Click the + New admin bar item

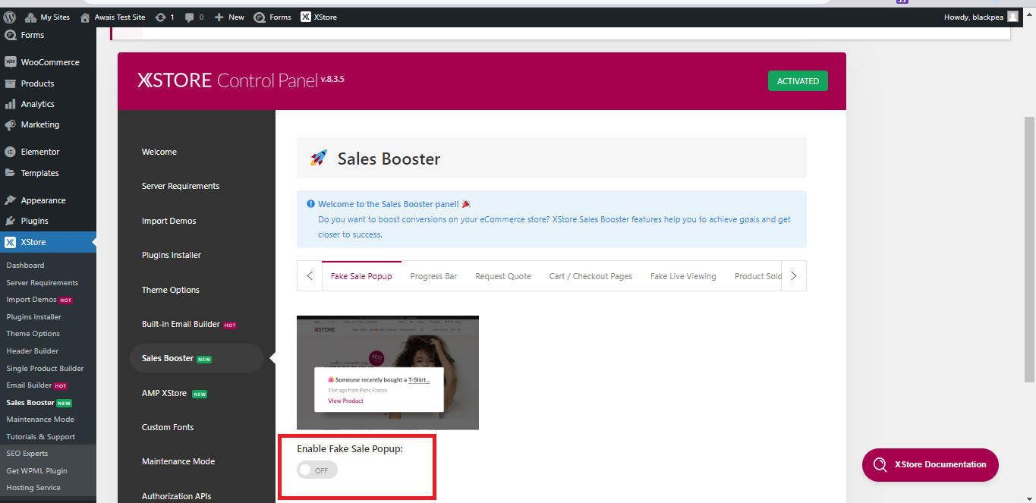(x=229, y=17)
